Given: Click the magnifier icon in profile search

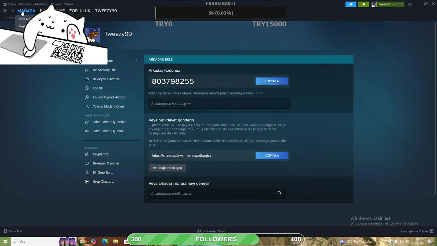Looking at the screenshot, I should click(x=280, y=193).
